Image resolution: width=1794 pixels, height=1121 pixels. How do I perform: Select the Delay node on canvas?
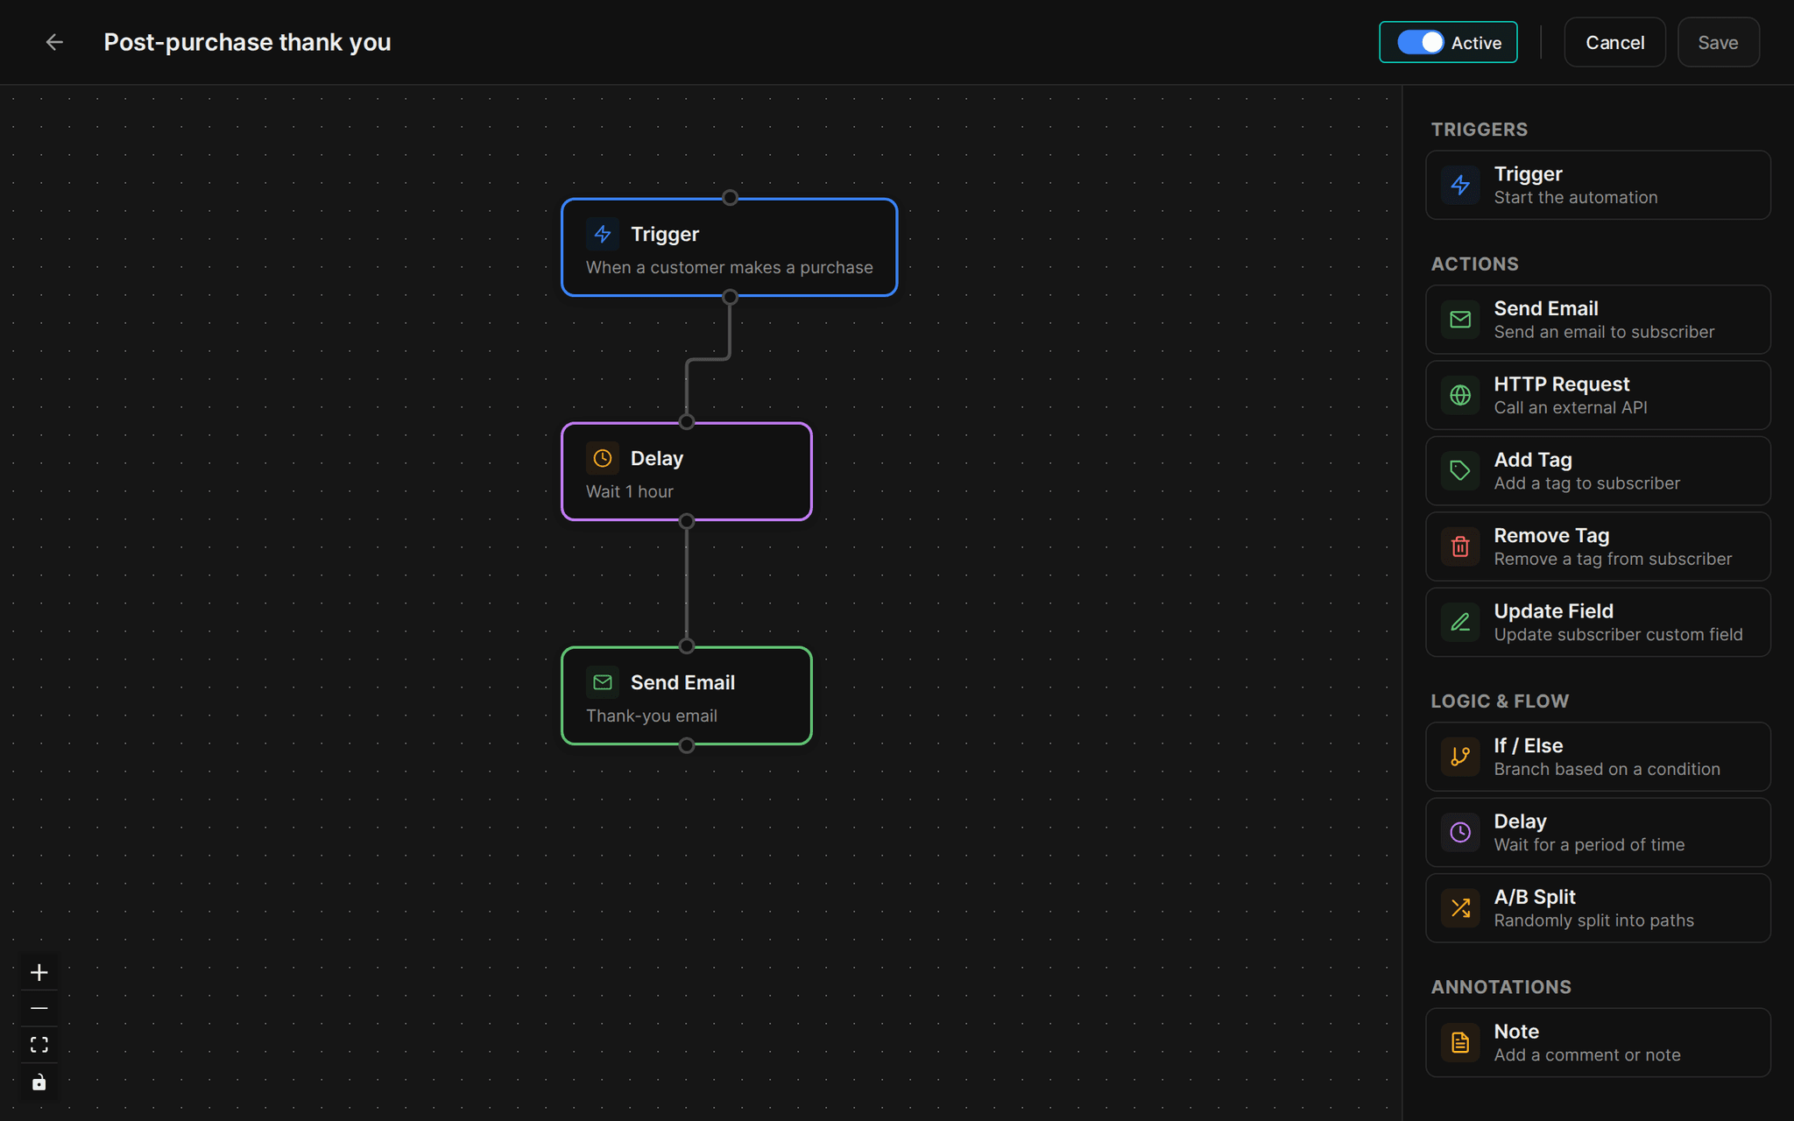pos(687,472)
